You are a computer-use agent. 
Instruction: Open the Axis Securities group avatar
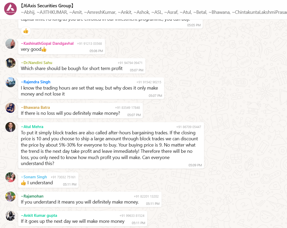[x=10, y=9]
